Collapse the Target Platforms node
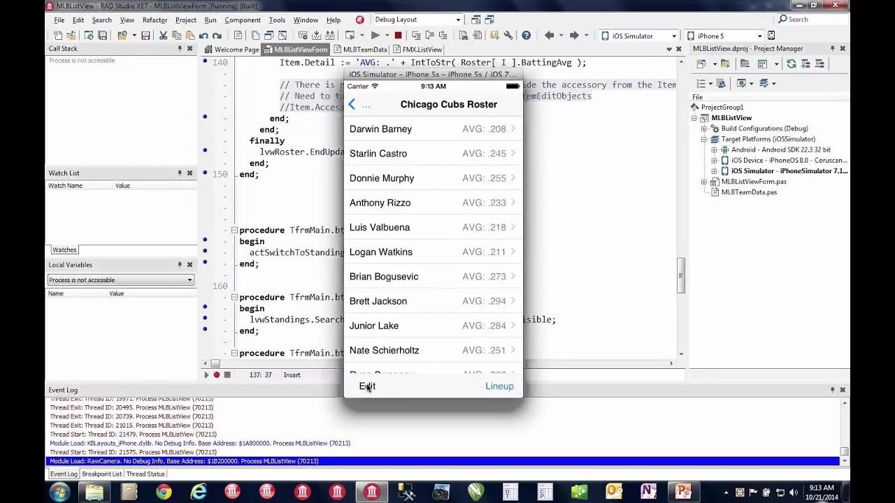The height and width of the screenshot is (503, 895). pyautogui.click(x=704, y=139)
